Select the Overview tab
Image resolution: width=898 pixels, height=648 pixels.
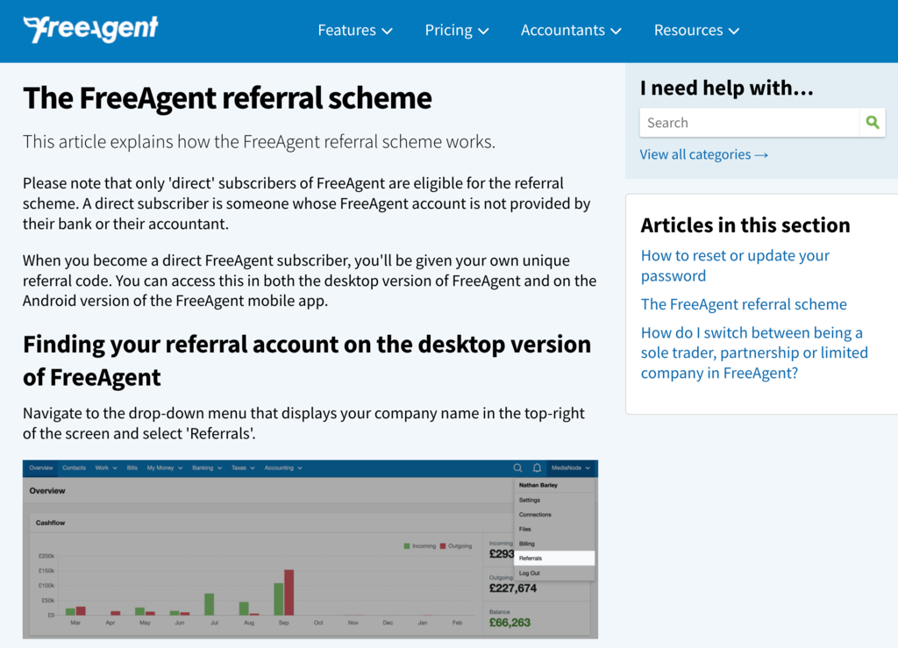(40, 467)
